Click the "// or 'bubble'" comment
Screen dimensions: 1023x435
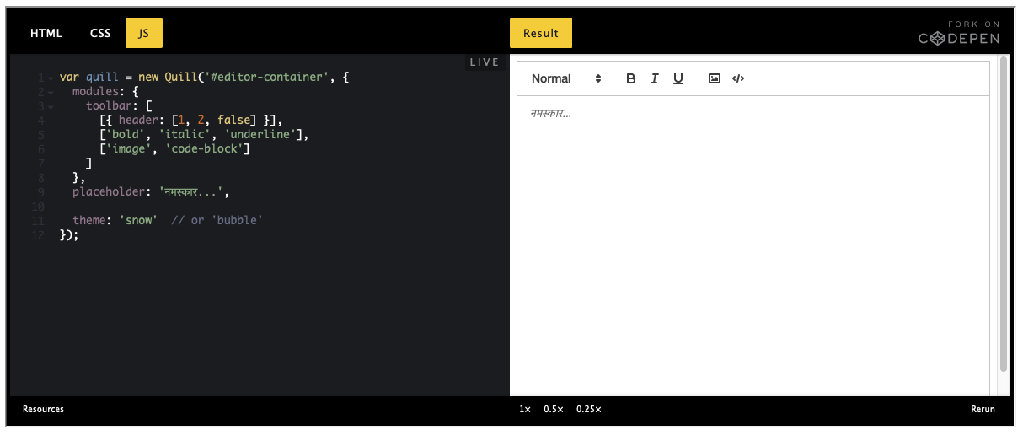click(x=217, y=220)
